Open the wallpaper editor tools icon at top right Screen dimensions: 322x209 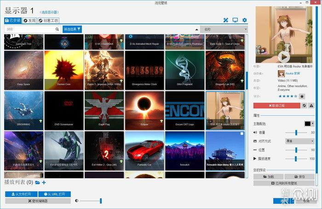(x=226, y=20)
